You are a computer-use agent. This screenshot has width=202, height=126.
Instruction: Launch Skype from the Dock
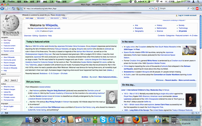(103, 120)
